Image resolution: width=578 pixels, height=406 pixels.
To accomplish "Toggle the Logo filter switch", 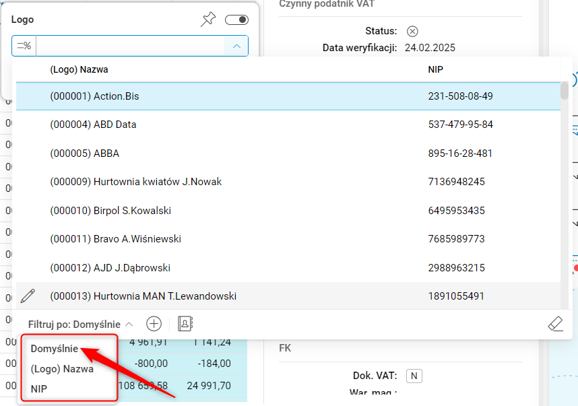I will pos(236,20).
